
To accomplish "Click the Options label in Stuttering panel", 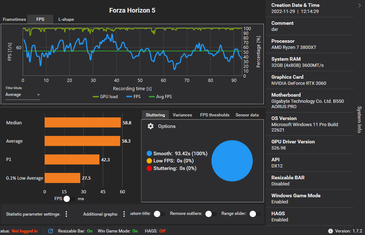I will coord(167,126).
